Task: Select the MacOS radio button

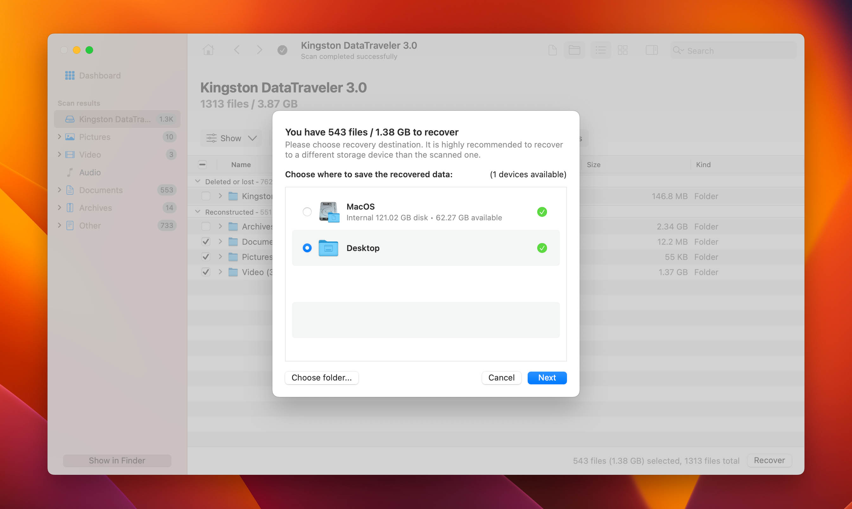Action: click(x=307, y=212)
